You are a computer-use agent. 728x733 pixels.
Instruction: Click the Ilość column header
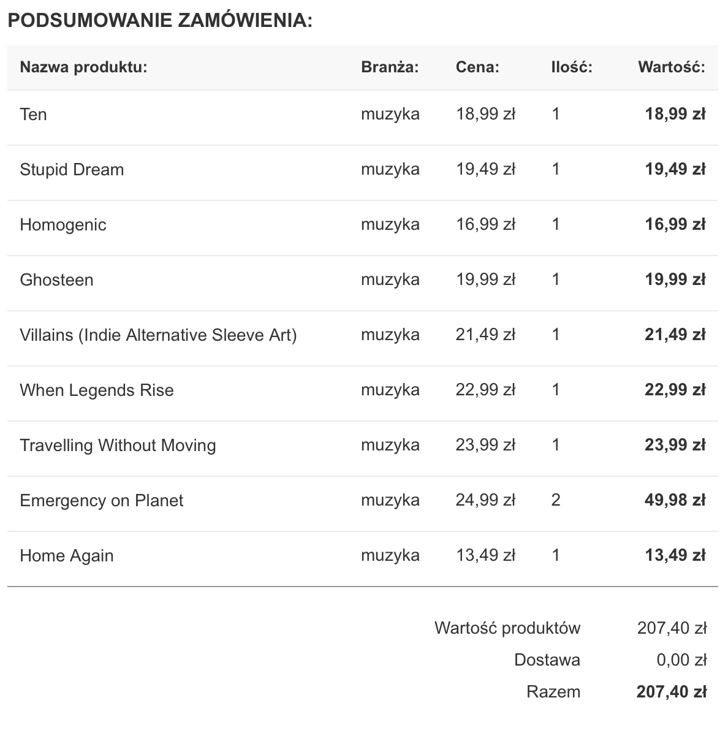[x=572, y=67]
